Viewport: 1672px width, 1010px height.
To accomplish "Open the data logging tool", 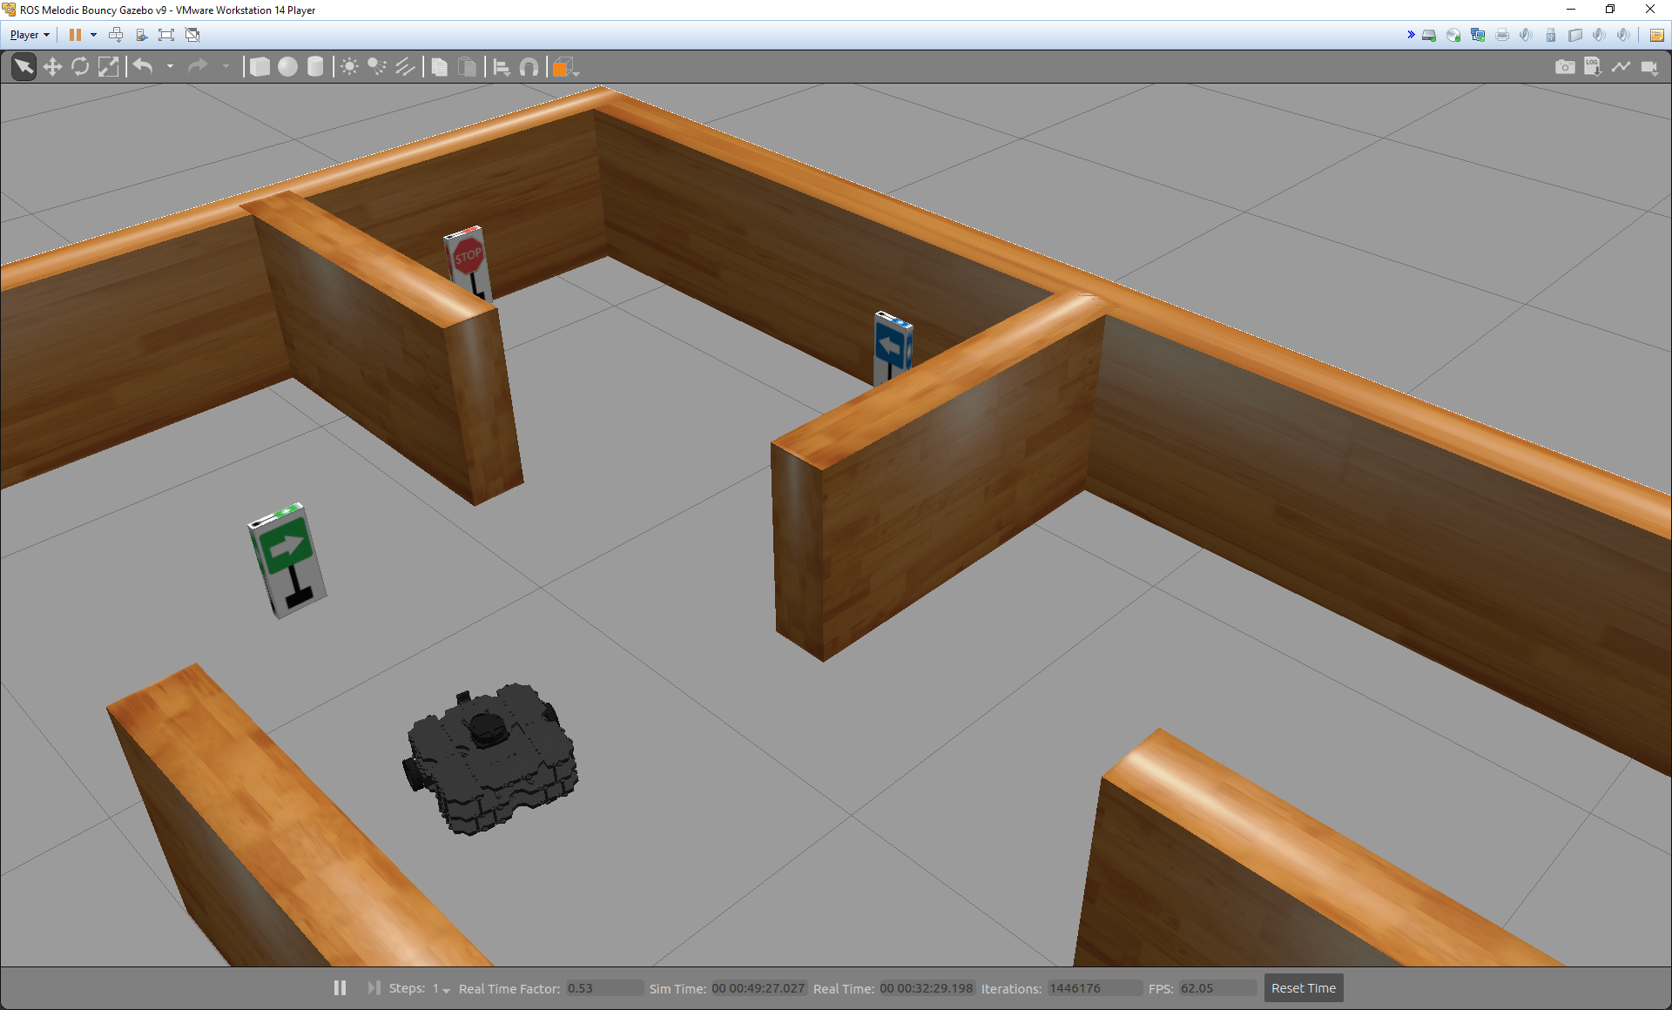I will (1592, 67).
